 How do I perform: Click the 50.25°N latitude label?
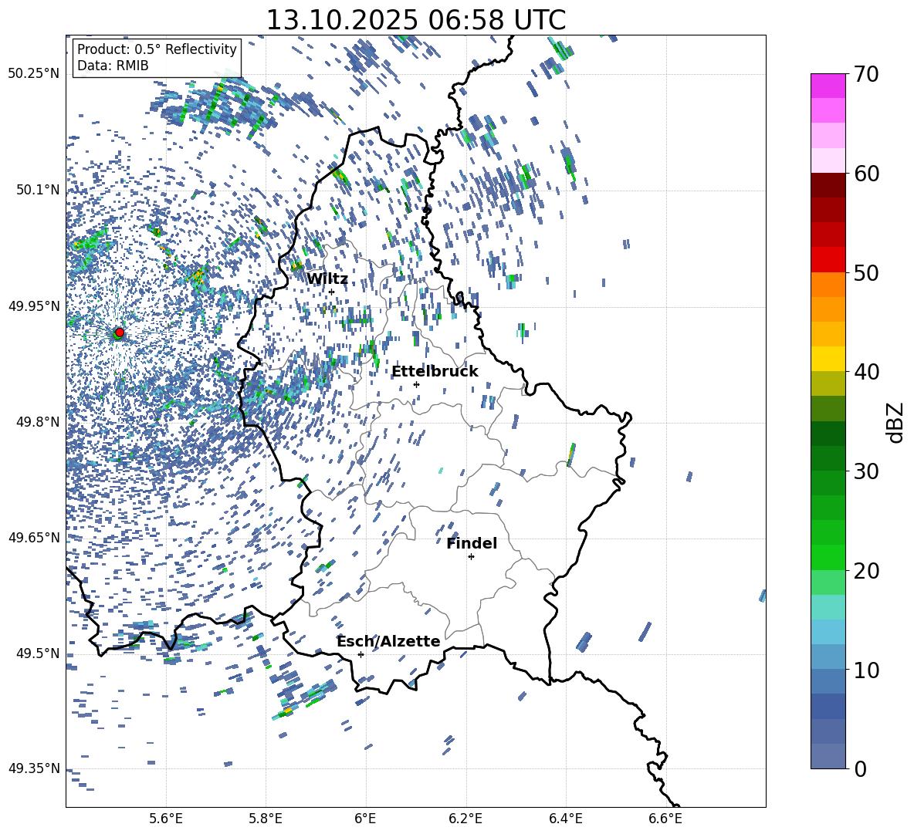[33, 74]
